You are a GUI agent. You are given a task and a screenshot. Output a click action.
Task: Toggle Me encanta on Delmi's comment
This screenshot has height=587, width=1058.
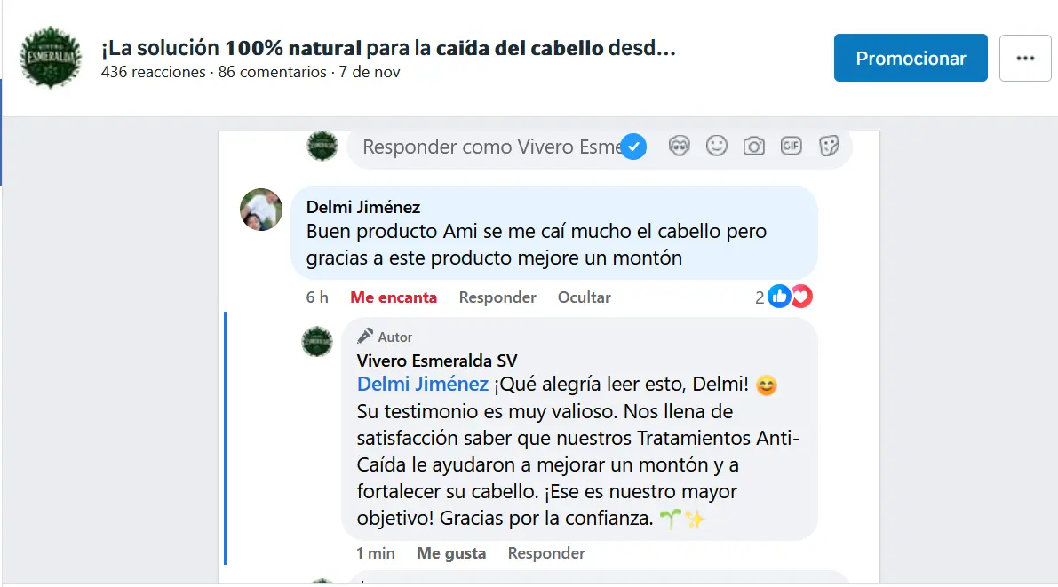click(394, 297)
